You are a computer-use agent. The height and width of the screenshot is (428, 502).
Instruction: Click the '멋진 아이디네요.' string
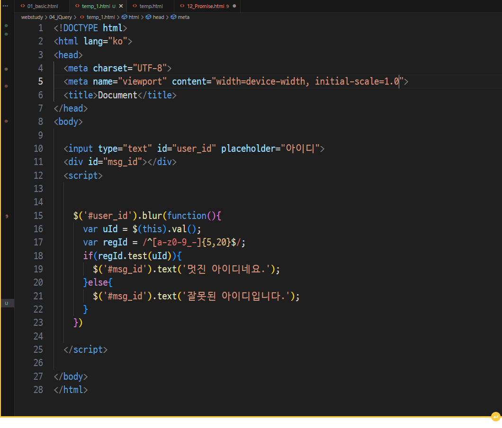coord(226,269)
